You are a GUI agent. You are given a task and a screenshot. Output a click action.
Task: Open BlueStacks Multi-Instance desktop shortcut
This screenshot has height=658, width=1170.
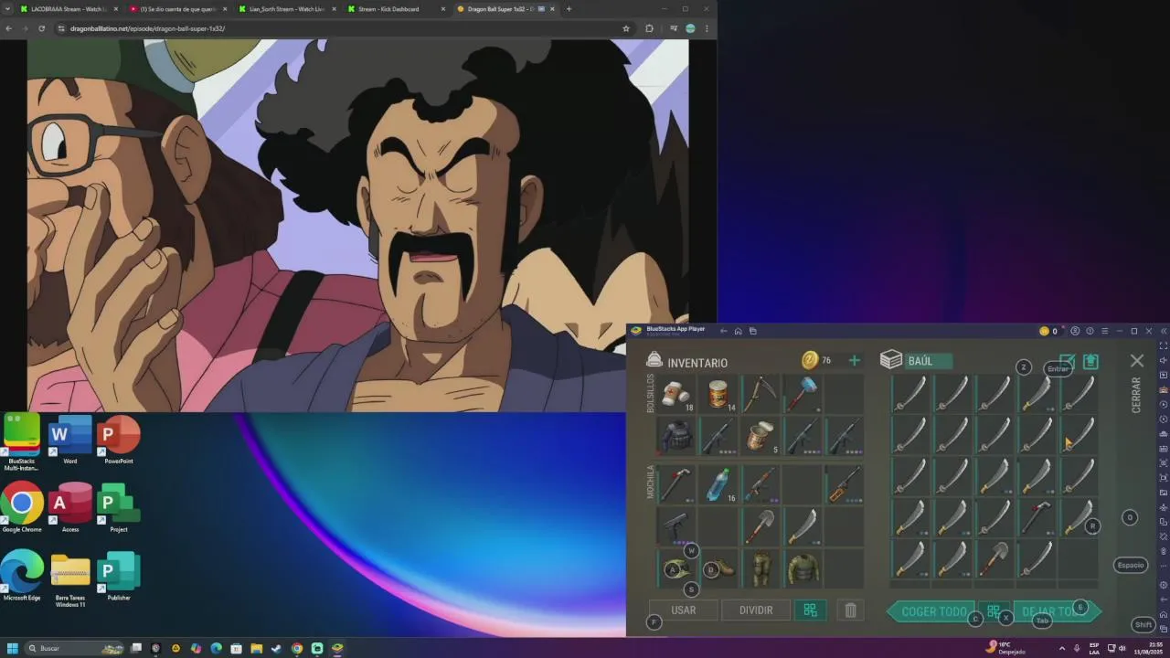[22, 442]
